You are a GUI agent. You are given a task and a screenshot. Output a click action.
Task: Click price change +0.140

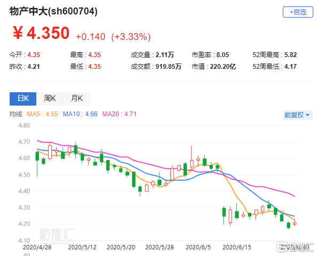90,37
